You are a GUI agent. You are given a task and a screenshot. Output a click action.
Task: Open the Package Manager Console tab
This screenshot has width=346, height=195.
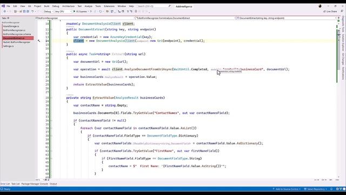point(35,184)
